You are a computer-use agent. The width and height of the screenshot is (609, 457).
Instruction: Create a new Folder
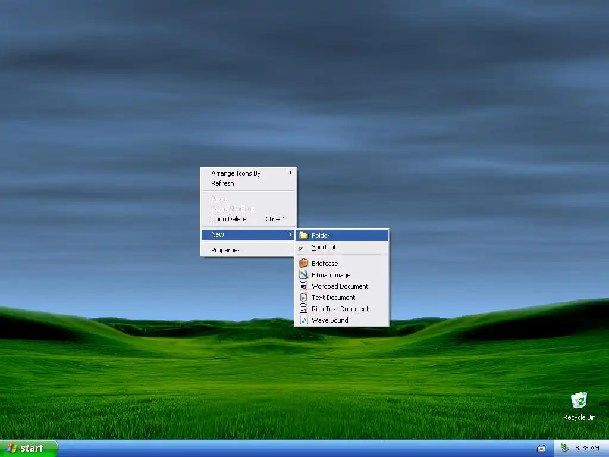[x=342, y=236]
